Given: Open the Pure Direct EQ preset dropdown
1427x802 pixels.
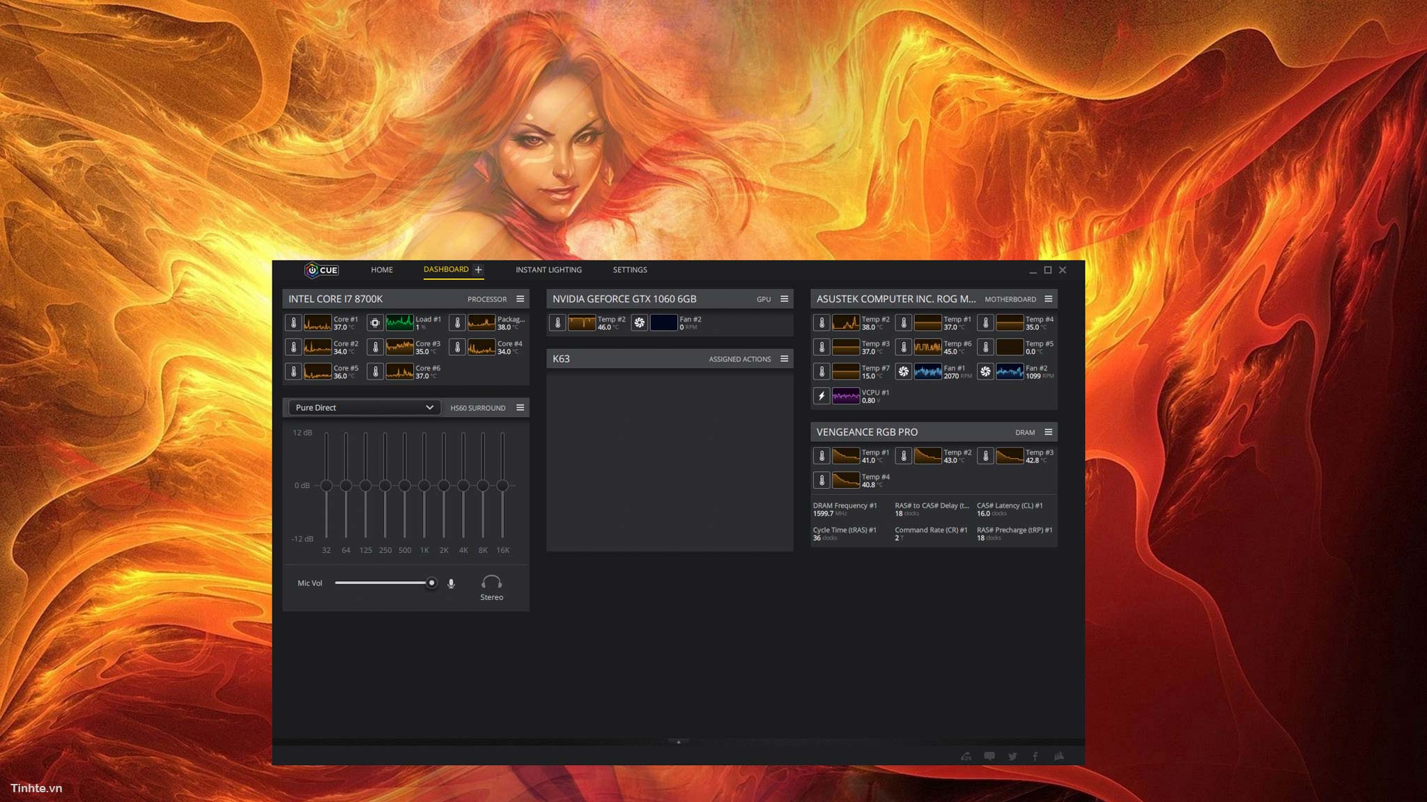Looking at the screenshot, I should pos(364,408).
